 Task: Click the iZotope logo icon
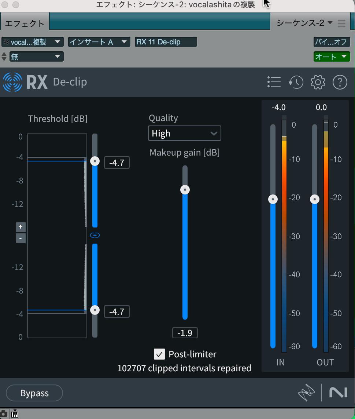tap(306, 393)
